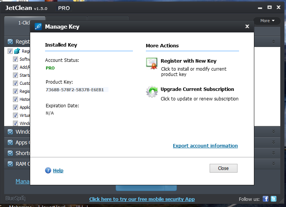Expand the RAM section chevron
The width and height of the screenshot is (286, 207).
tap(273, 163)
